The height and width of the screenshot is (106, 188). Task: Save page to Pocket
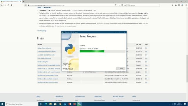pyautogui.click(x=122, y=5)
